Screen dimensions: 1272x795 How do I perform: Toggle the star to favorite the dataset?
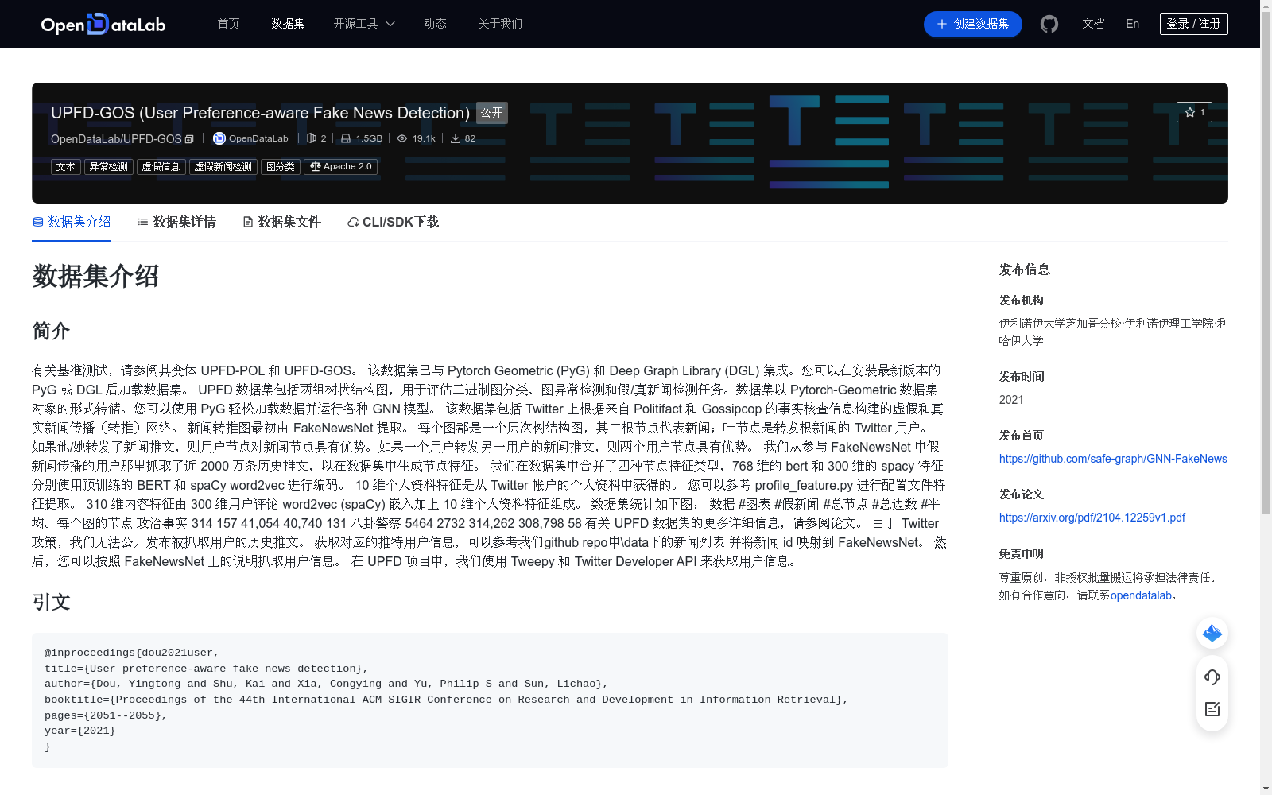[1195, 112]
